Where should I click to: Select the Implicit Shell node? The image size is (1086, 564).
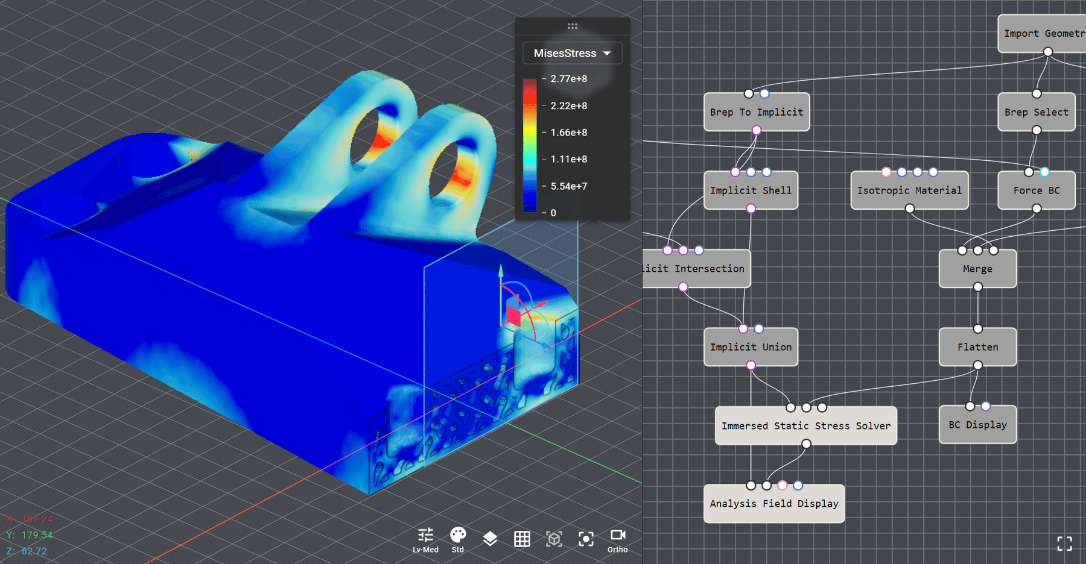pos(751,190)
